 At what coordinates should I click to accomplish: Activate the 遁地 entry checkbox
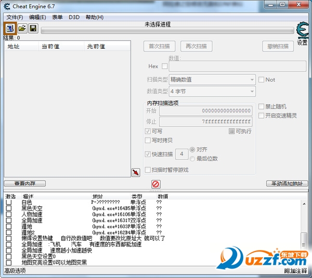(x=9, y=227)
